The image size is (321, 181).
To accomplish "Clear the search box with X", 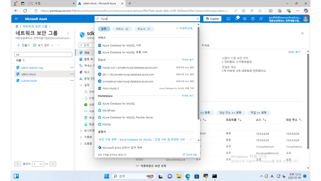I will (x=198, y=19).
